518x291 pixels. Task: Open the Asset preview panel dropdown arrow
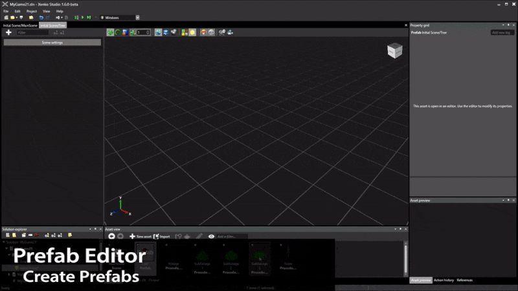[x=502, y=200]
